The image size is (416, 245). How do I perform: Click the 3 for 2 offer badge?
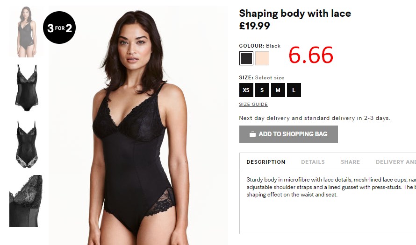pyautogui.click(x=59, y=28)
